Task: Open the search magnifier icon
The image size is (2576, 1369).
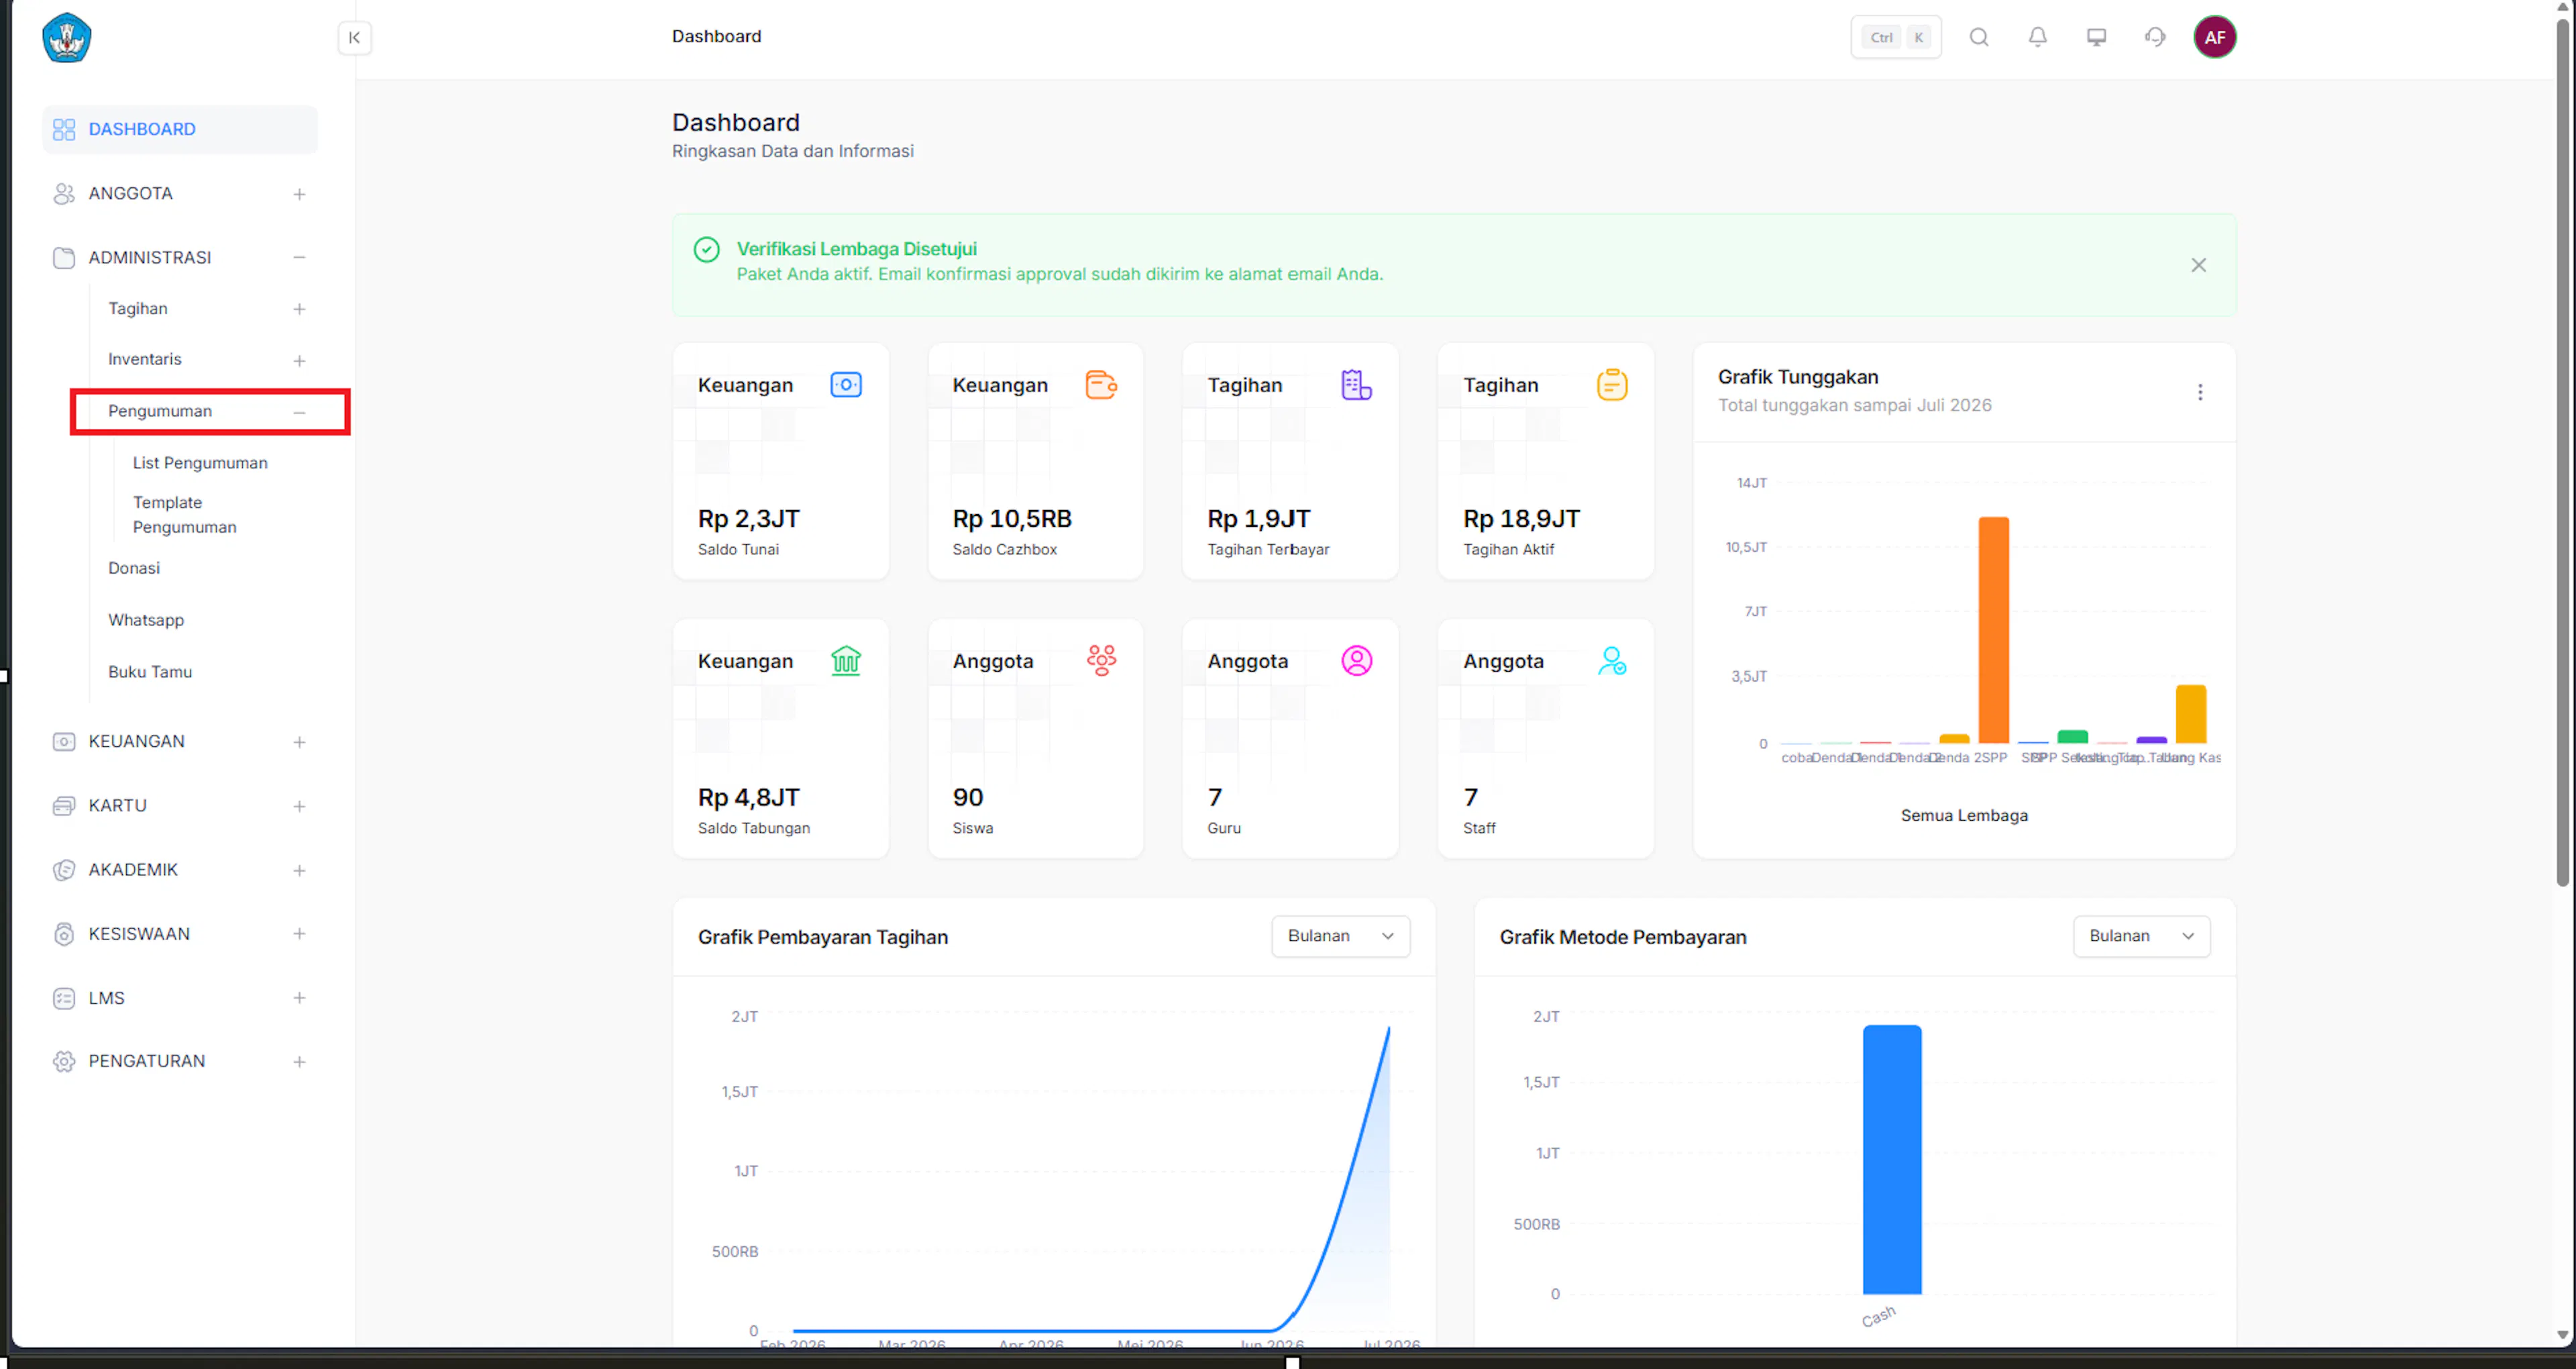Action: (1979, 37)
